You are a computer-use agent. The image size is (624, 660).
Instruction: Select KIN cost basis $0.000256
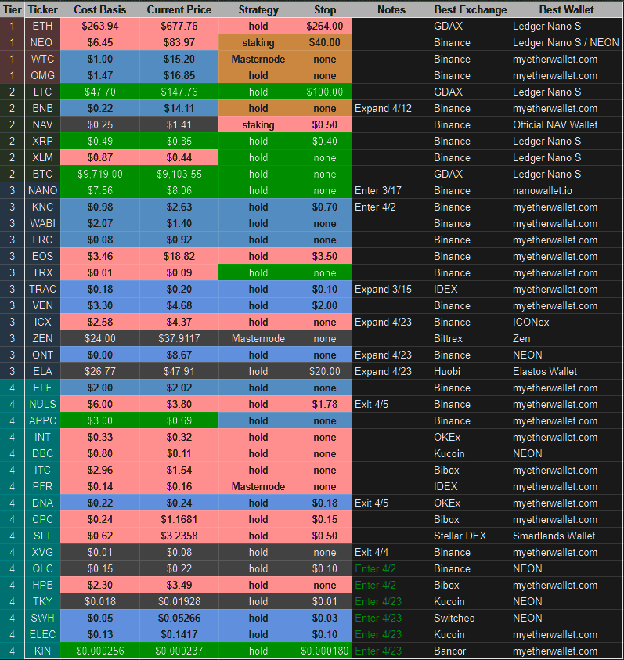[99, 651]
